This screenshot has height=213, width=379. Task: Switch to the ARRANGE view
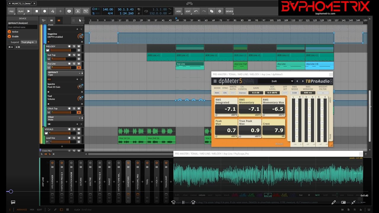(22, 209)
